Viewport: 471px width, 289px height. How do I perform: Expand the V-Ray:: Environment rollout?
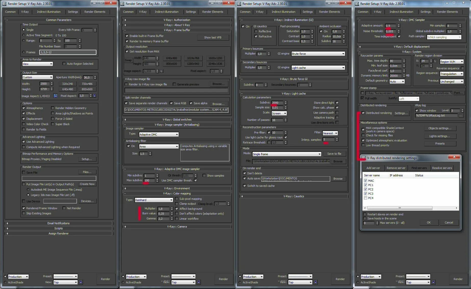177,188
